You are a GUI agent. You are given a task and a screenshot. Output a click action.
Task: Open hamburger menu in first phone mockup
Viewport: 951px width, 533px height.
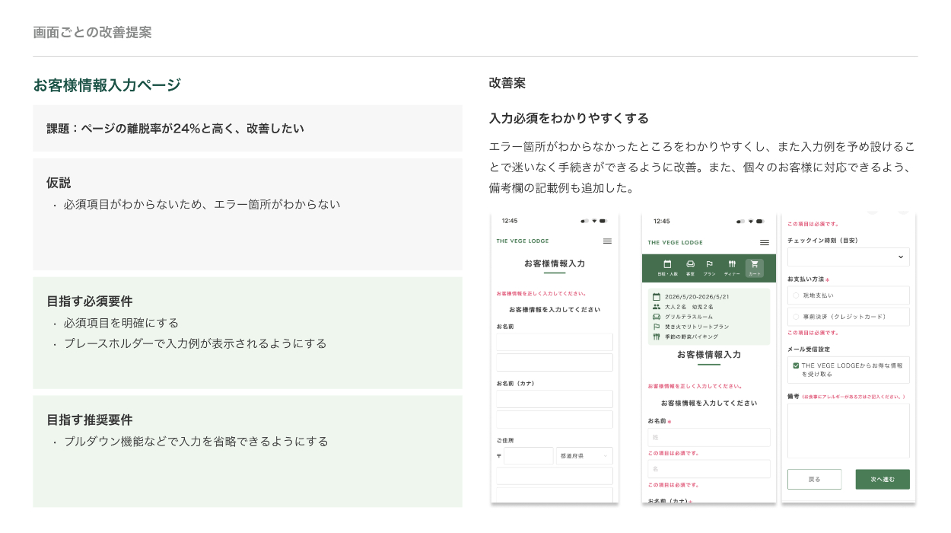point(607,241)
